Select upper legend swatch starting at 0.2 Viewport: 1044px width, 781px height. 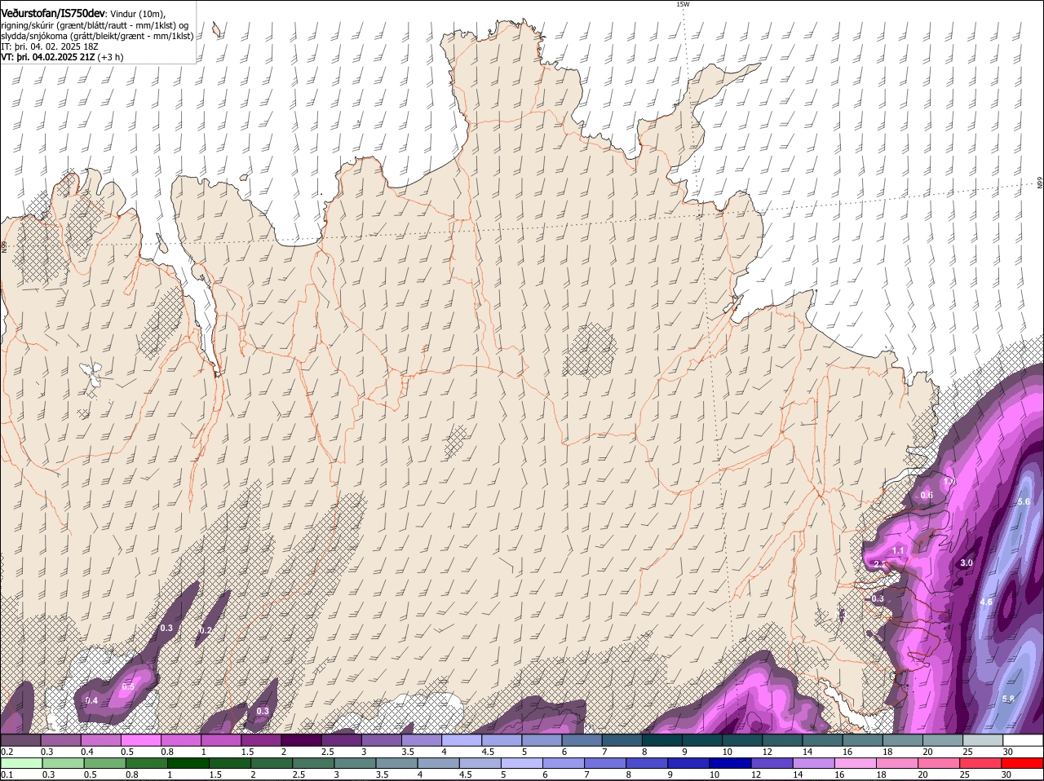pos(20,740)
